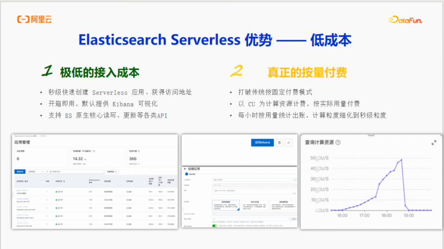Expand the numeric select dropdown above the green switch
Screen dimensions: 444x249
coord(252,219)
